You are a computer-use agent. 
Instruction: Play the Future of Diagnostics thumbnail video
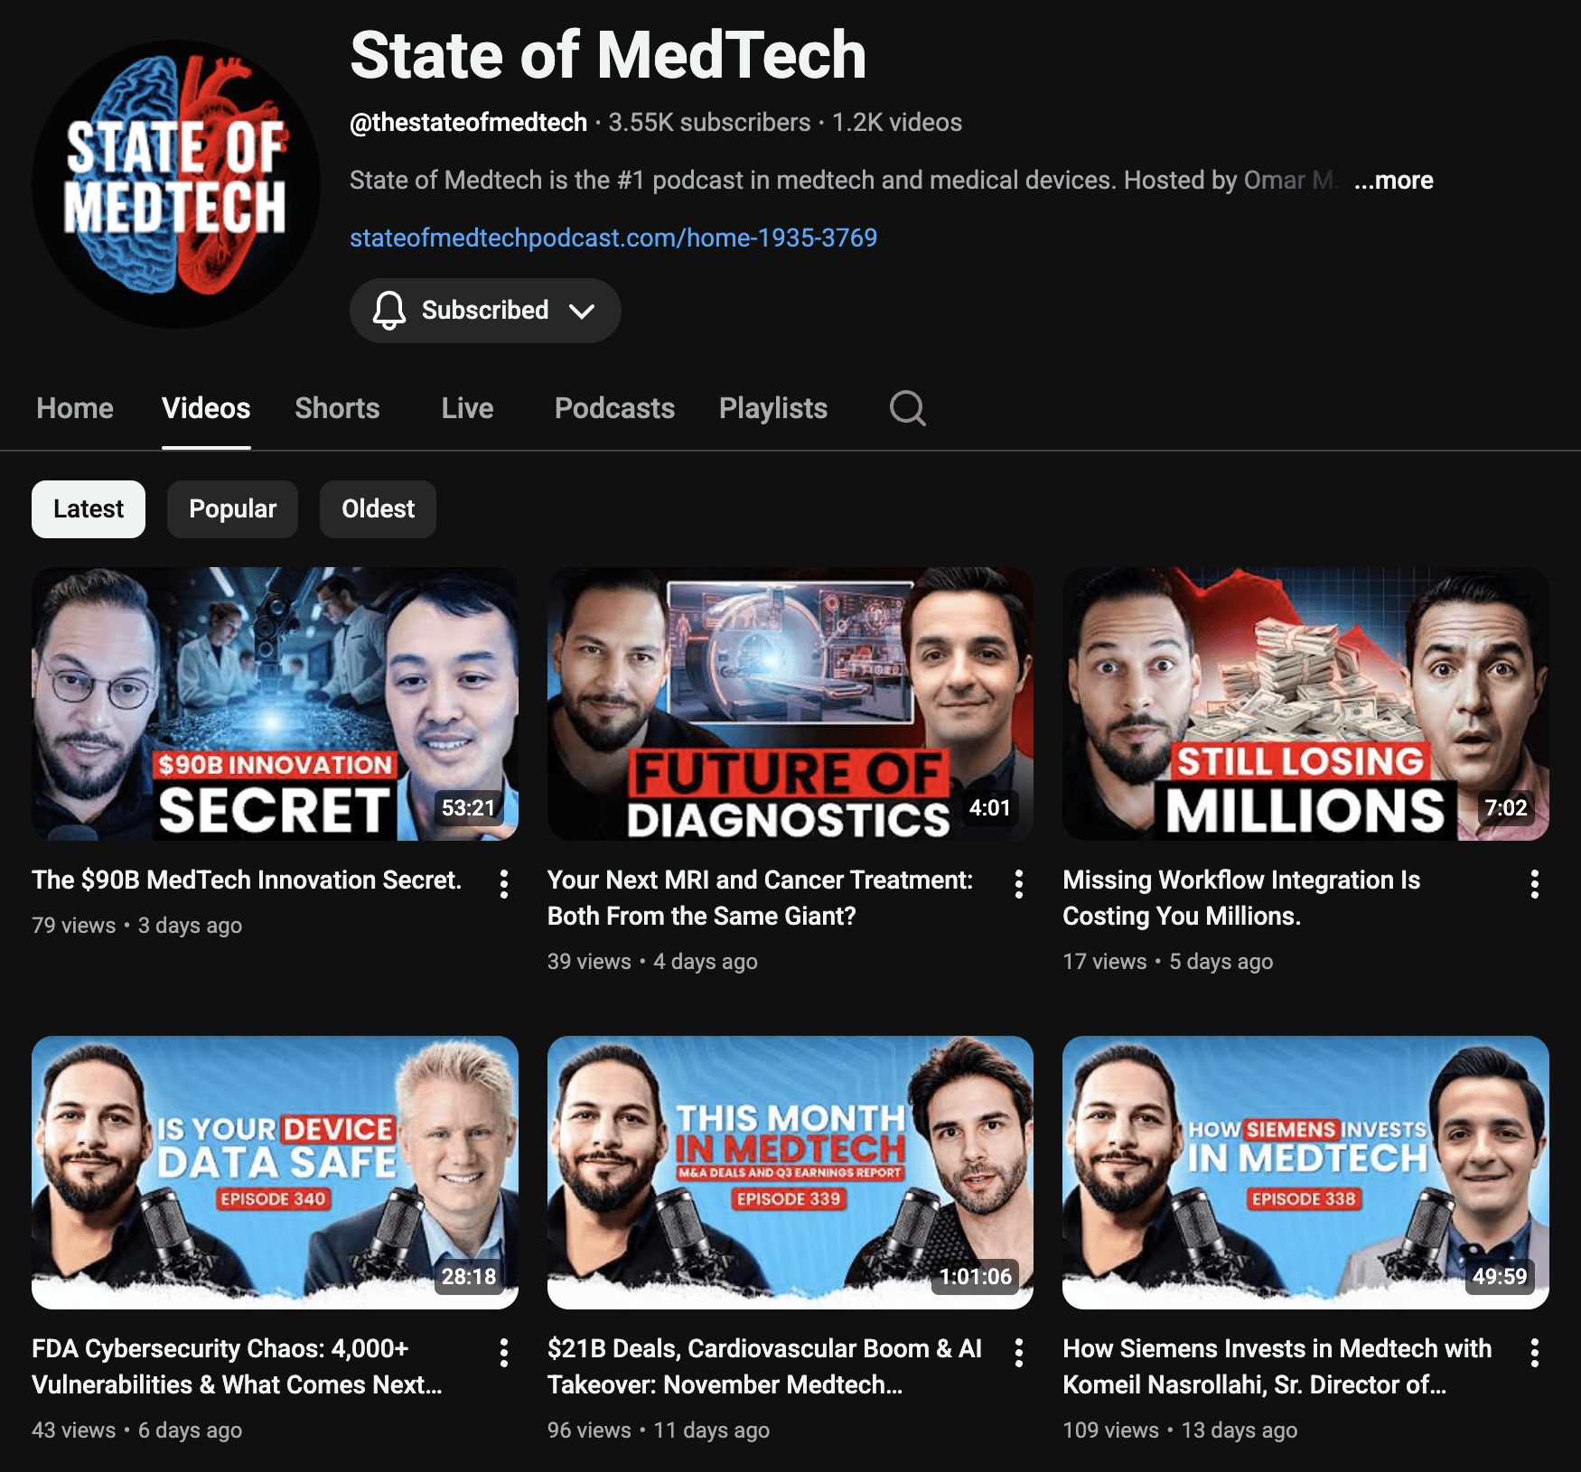coord(790,703)
